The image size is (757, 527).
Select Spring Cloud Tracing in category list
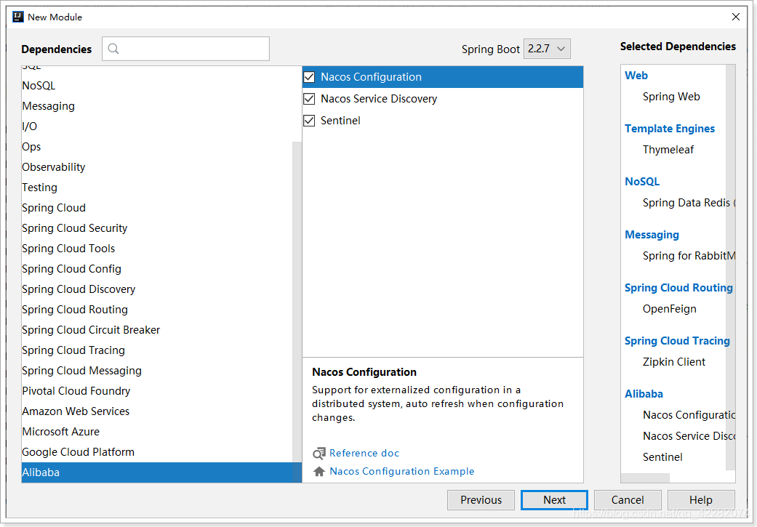pyautogui.click(x=157, y=350)
